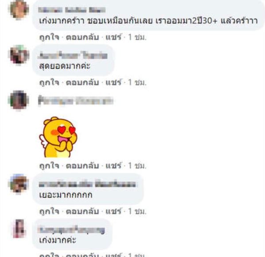Screen dimensions: 265x257
Task: Reply to the 'สุดยอดมากค่ะ' comment
Action: tap(82, 82)
